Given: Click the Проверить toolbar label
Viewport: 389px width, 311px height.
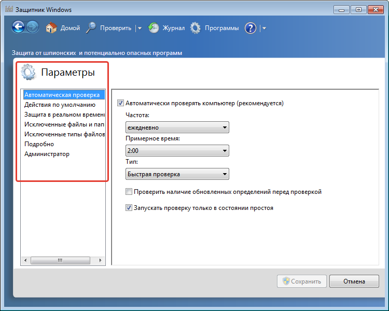Looking at the screenshot, I should click(116, 28).
